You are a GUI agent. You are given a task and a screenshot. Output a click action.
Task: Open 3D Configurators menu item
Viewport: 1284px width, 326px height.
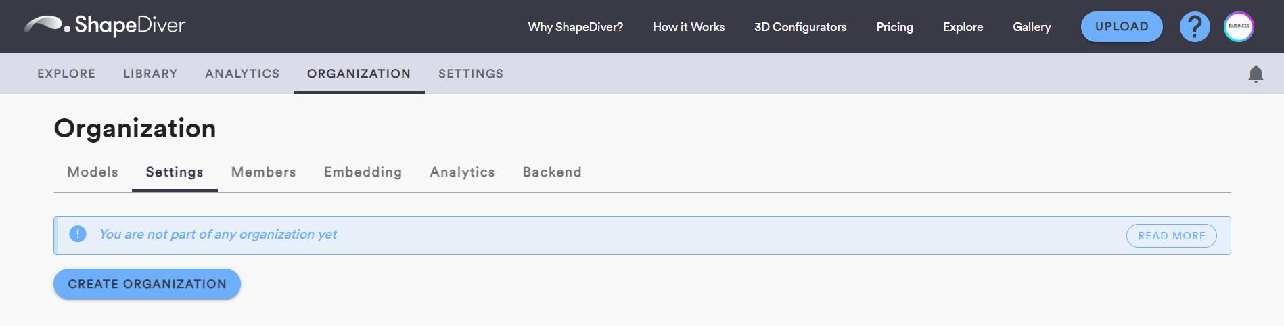[800, 27]
